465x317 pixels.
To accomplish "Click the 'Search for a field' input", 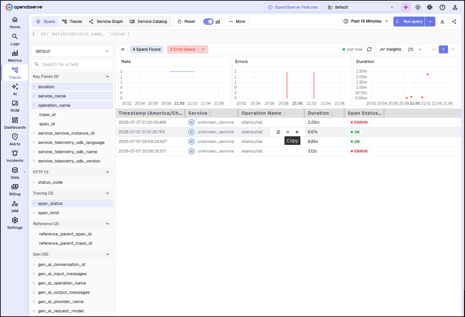I will pos(72,64).
